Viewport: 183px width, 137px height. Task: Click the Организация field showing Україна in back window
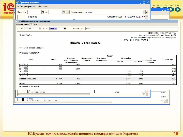[113, 12]
